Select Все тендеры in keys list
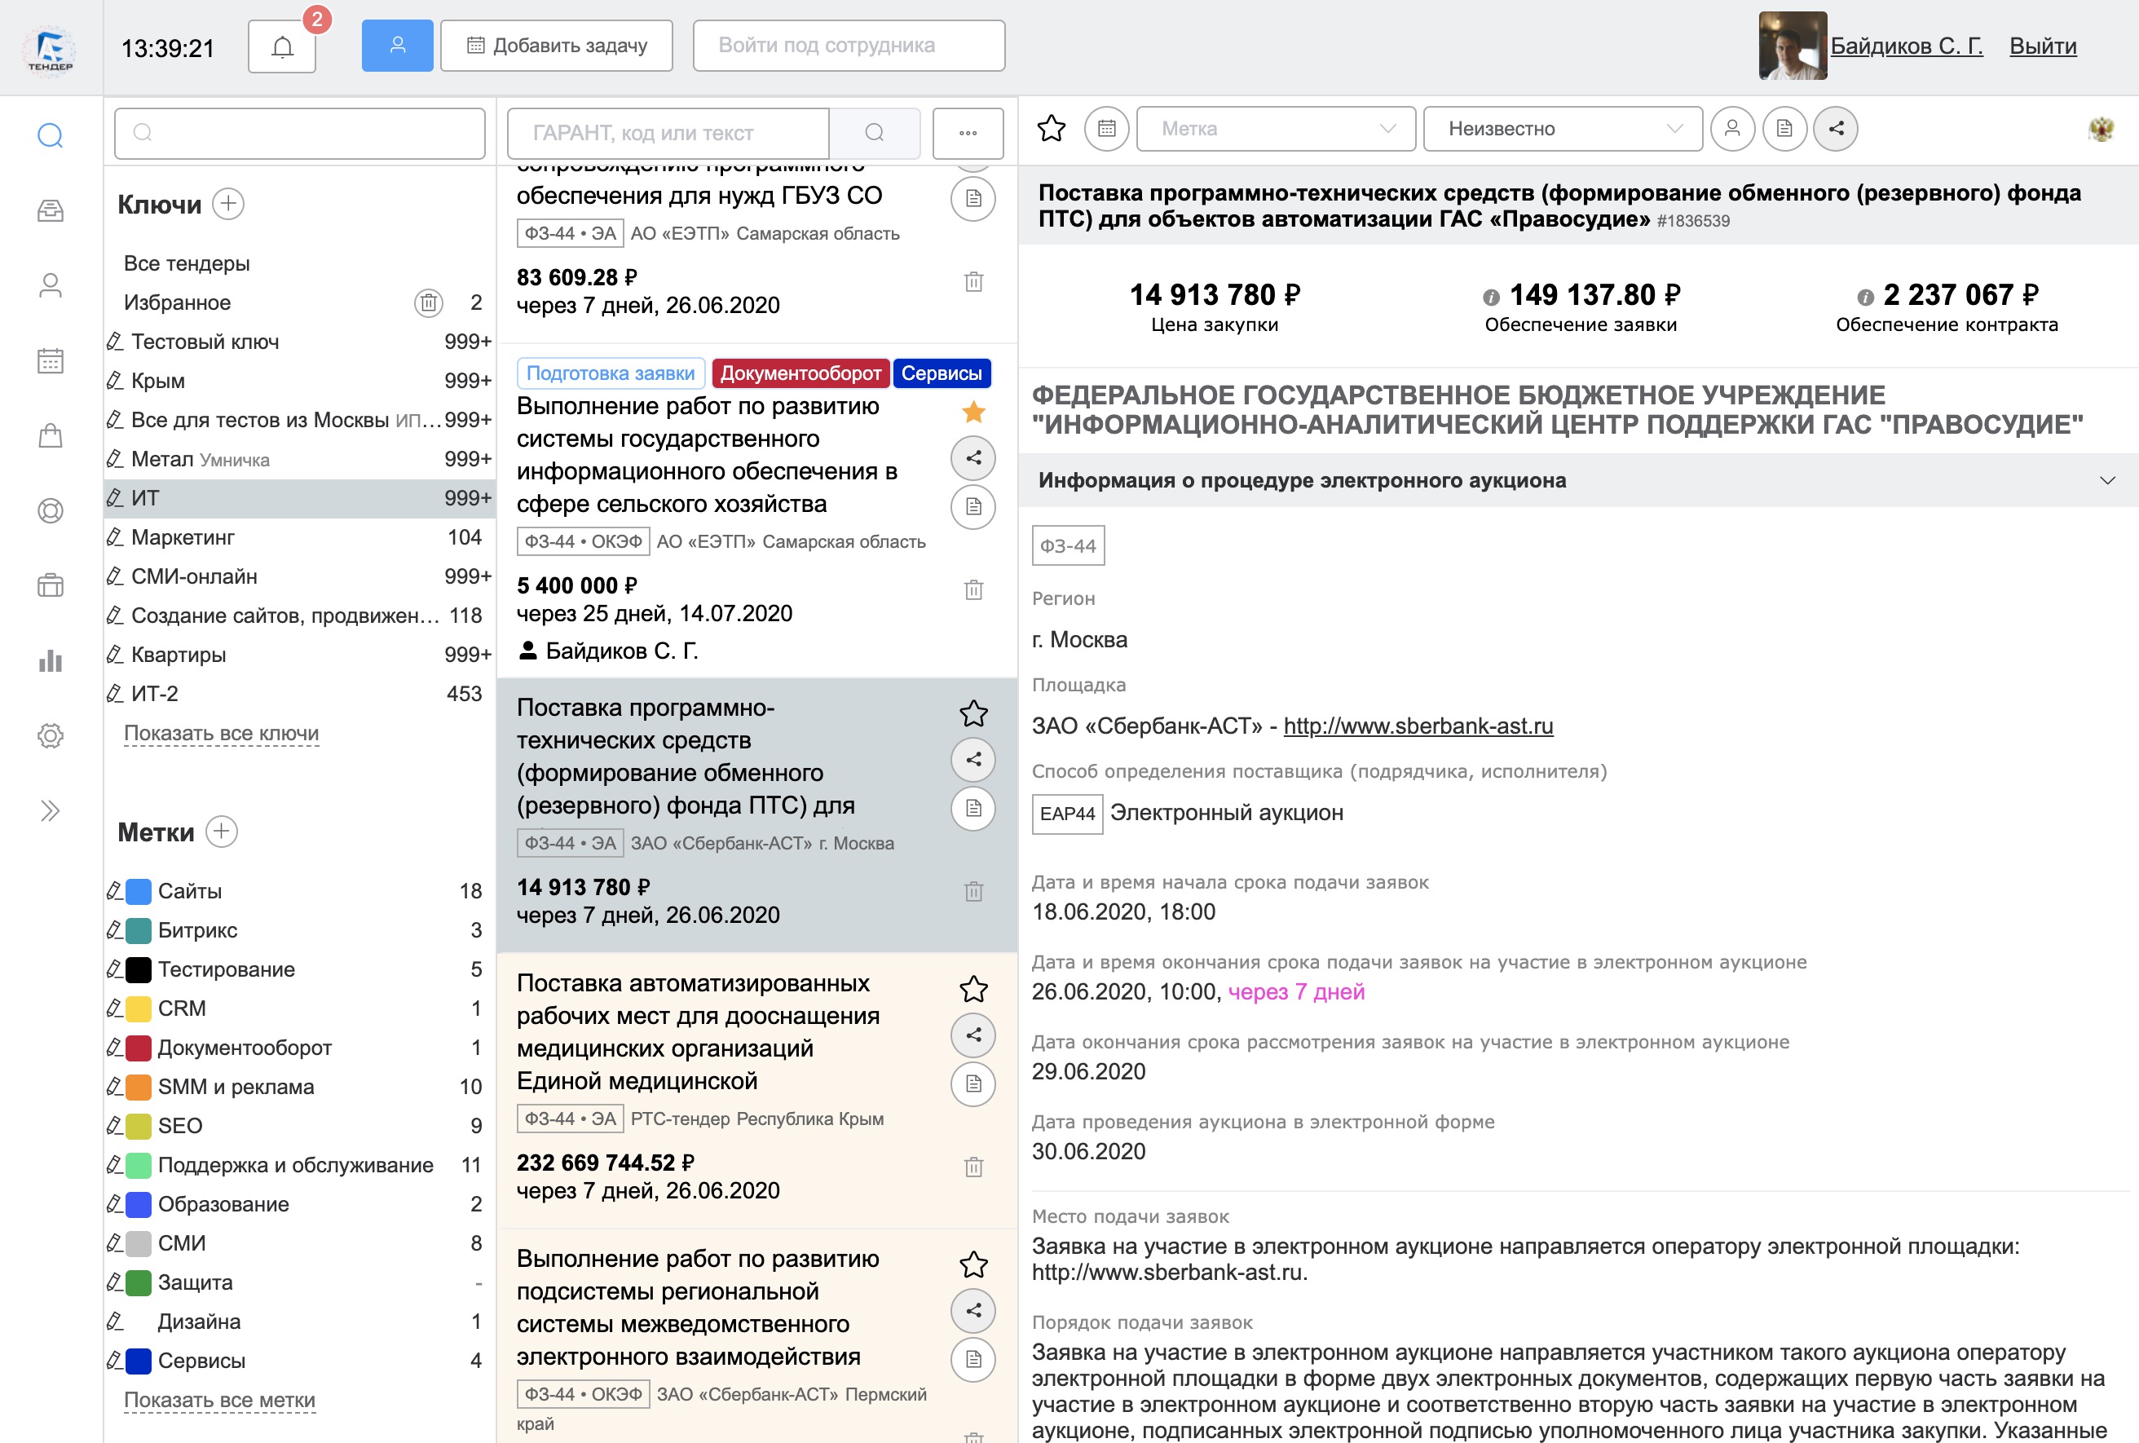This screenshot has height=1443, width=2139. click(x=187, y=263)
